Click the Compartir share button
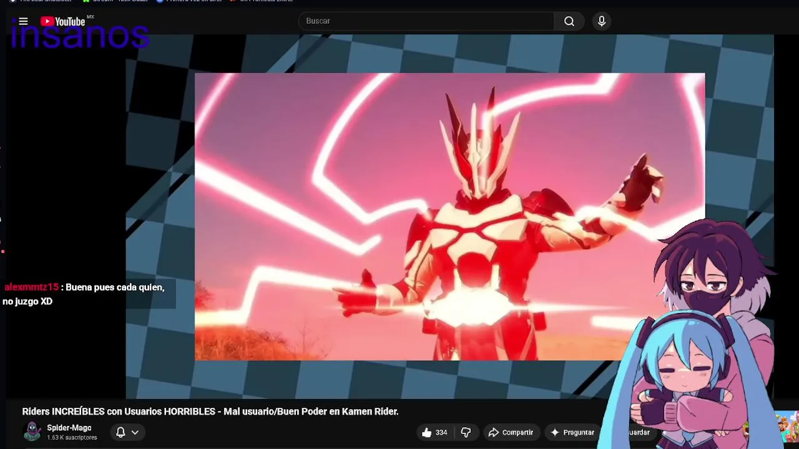 (511, 432)
